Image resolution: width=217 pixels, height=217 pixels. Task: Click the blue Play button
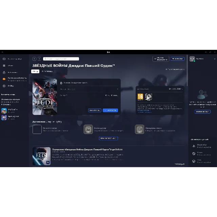click(110, 110)
